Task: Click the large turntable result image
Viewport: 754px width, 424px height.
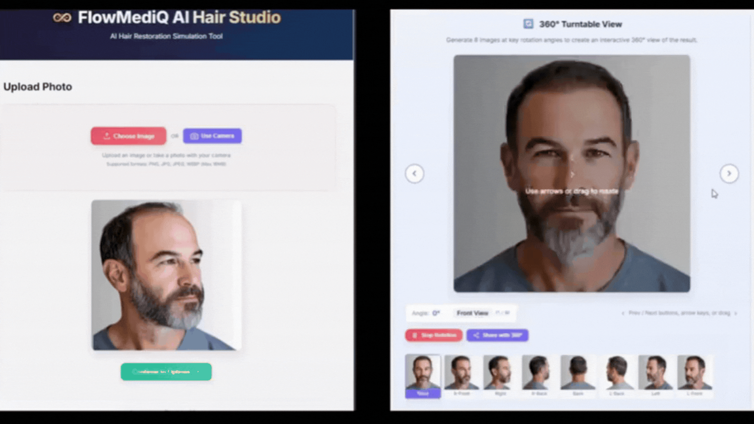Action: pos(572,174)
